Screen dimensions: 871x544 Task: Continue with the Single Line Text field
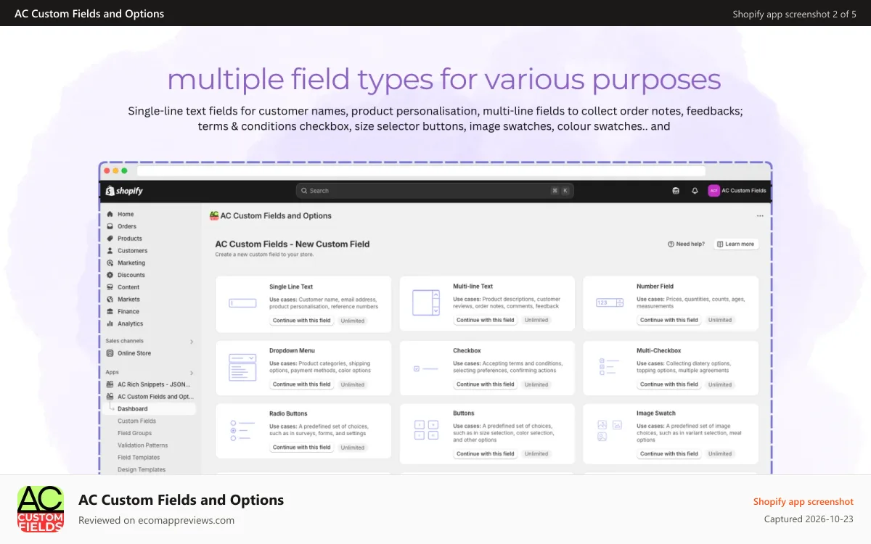302,320
